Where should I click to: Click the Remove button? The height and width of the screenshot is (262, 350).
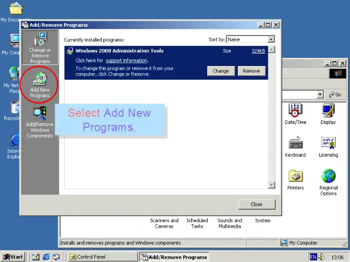tap(252, 71)
